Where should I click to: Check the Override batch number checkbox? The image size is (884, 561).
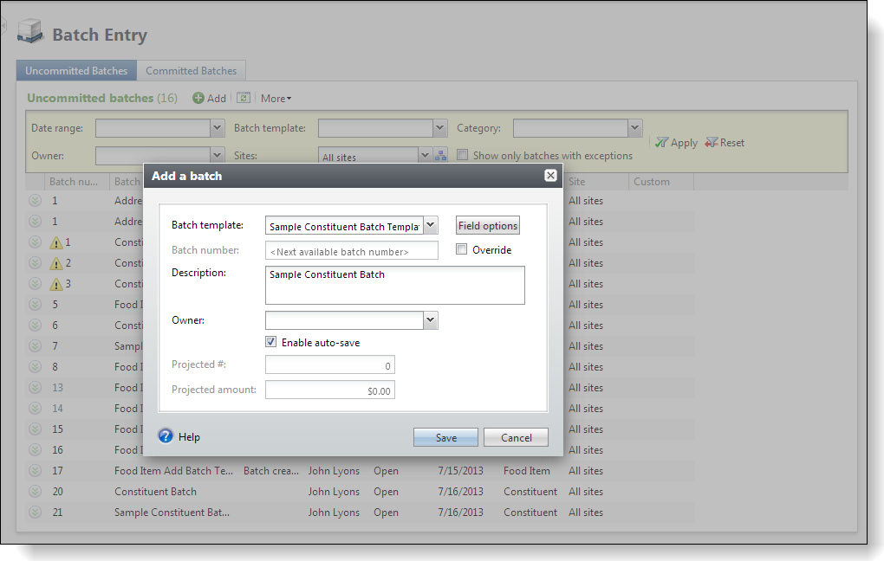click(462, 249)
